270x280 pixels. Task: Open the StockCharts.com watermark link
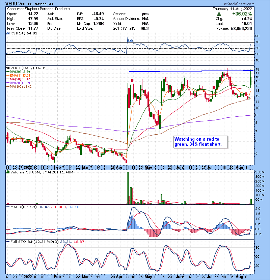click(239, 4)
